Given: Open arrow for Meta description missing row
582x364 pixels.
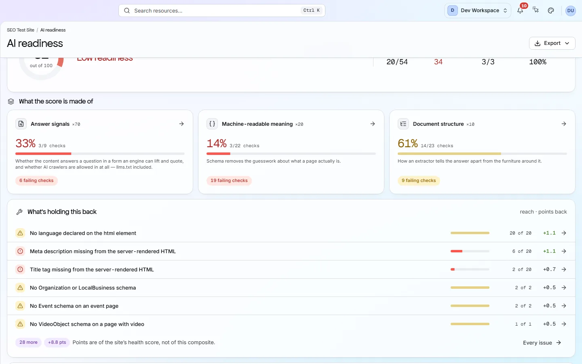Looking at the screenshot, I should coord(564,251).
